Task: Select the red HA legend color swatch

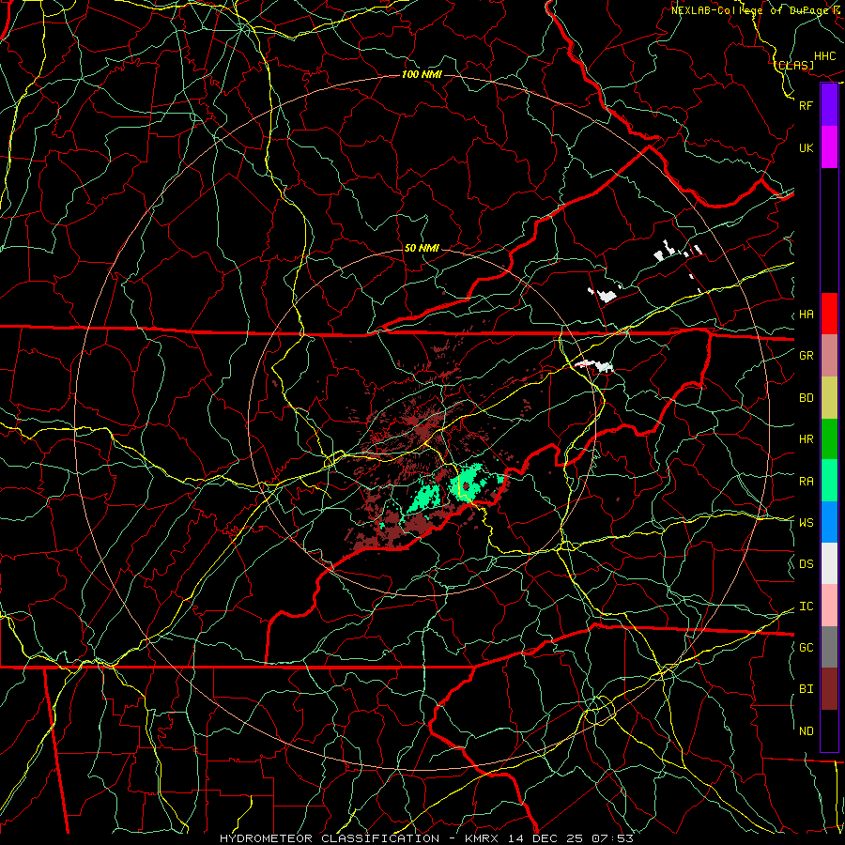Action: pyautogui.click(x=829, y=314)
